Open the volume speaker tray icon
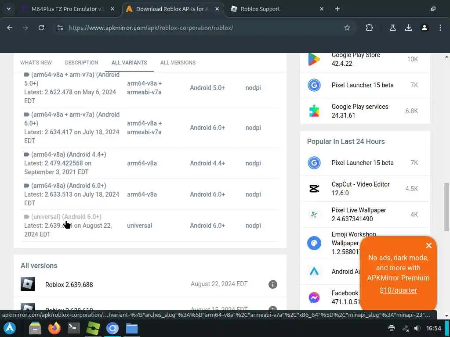Image resolution: width=450 pixels, height=337 pixels. click(x=417, y=328)
